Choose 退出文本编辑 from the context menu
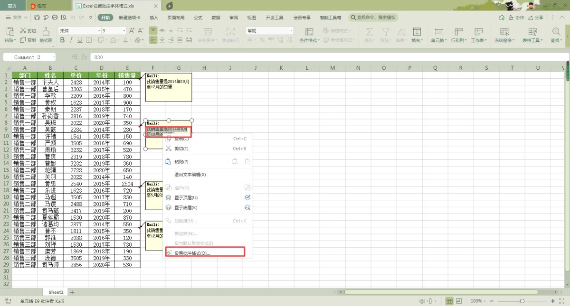The height and width of the screenshot is (306, 570). click(x=190, y=175)
